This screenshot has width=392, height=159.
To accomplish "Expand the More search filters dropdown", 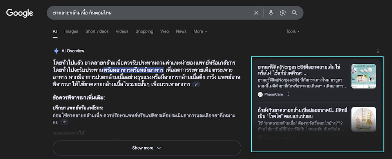I will 200,31.
